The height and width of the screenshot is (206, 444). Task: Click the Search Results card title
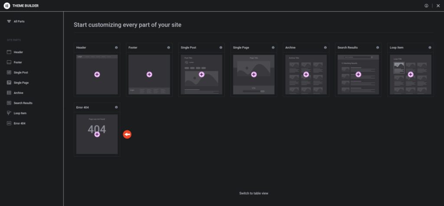pyautogui.click(x=347, y=48)
